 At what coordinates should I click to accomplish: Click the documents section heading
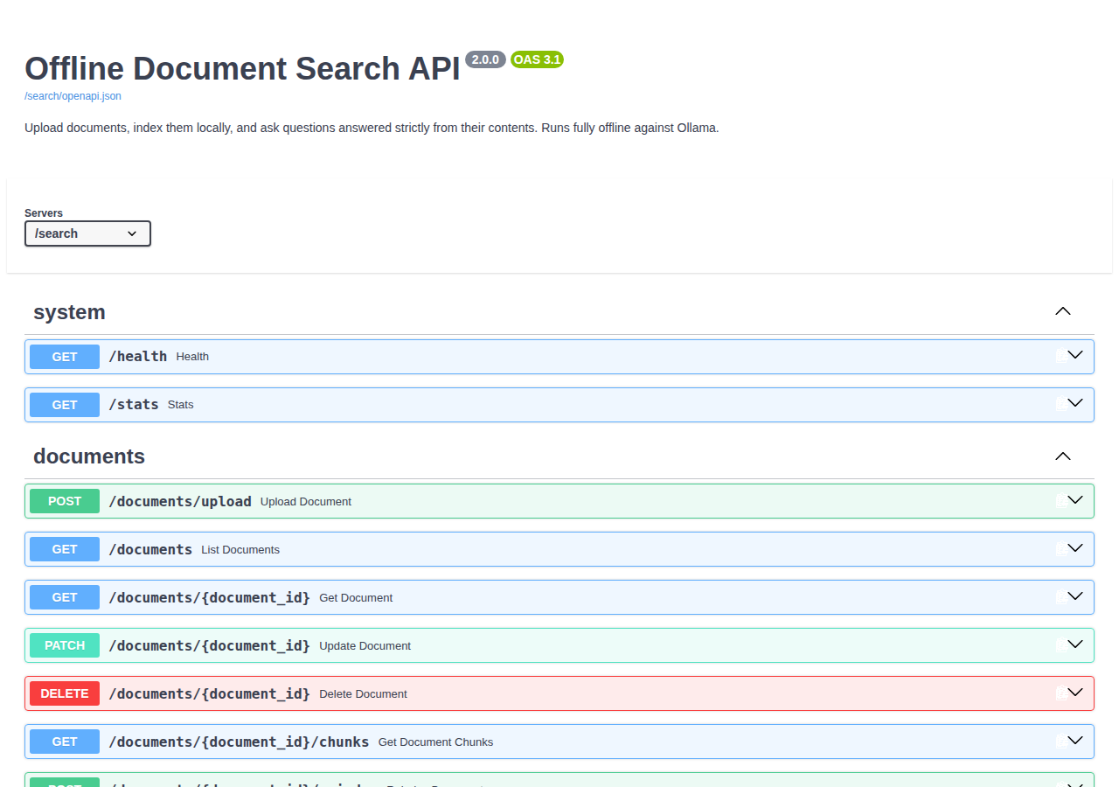(x=89, y=456)
